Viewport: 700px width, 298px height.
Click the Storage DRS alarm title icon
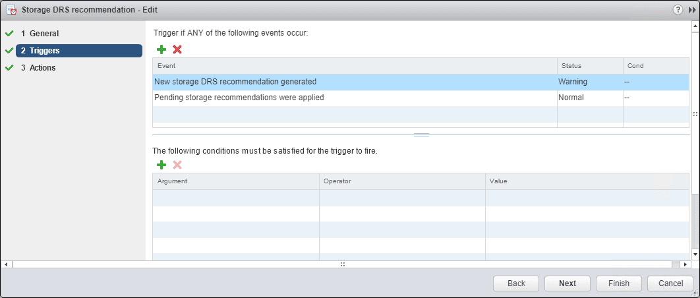click(11, 10)
